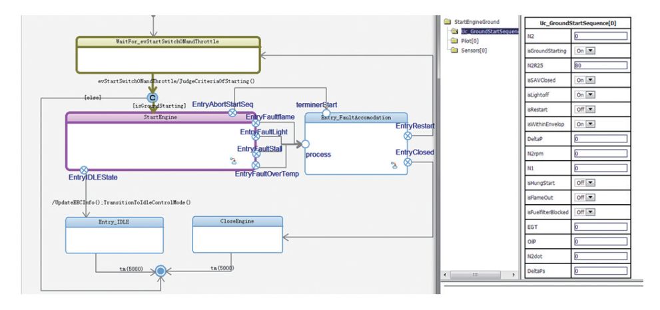The image size is (660, 310).
Task: Select the Sensors[0] tree item
Action: coord(474,51)
